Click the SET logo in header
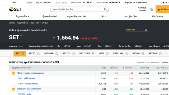169x95 pixels. [15, 9]
